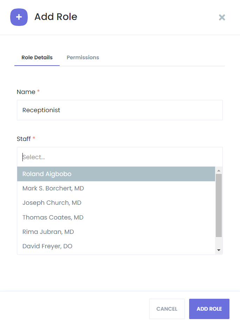Click the ADD ROLE button
Screen dimensions: 240x324
pos(209,309)
